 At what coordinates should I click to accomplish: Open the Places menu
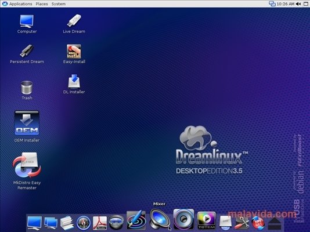click(x=42, y=3)
